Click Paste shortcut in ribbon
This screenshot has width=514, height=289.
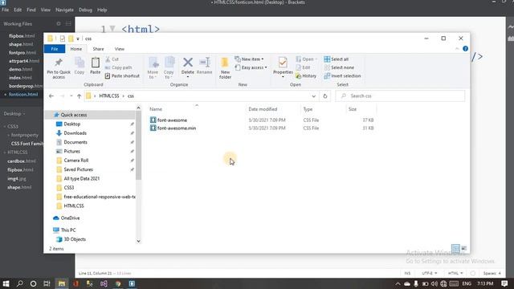(122, 75)
